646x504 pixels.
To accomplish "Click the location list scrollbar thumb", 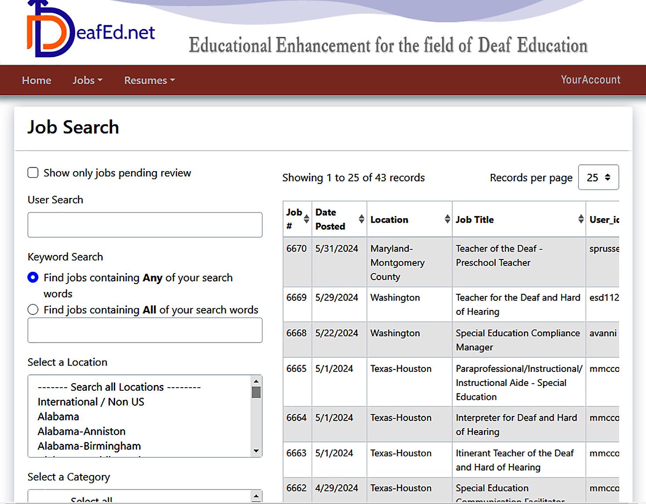I will pyautogui.click(x=256, y=392).
